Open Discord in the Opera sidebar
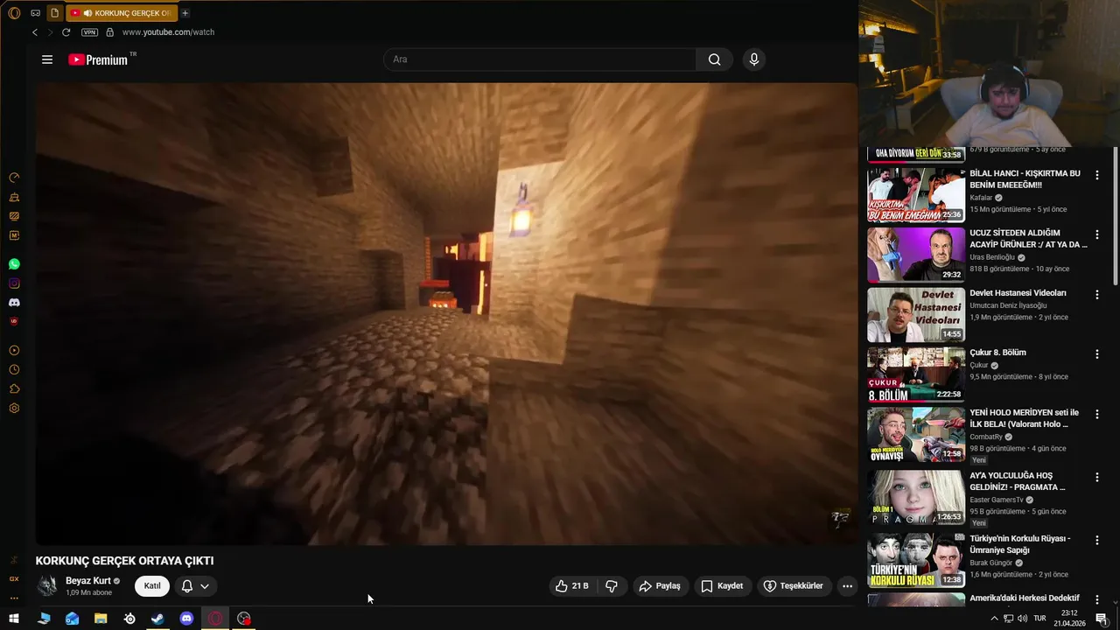This screenshot has height=630, width=1120. 14,303
